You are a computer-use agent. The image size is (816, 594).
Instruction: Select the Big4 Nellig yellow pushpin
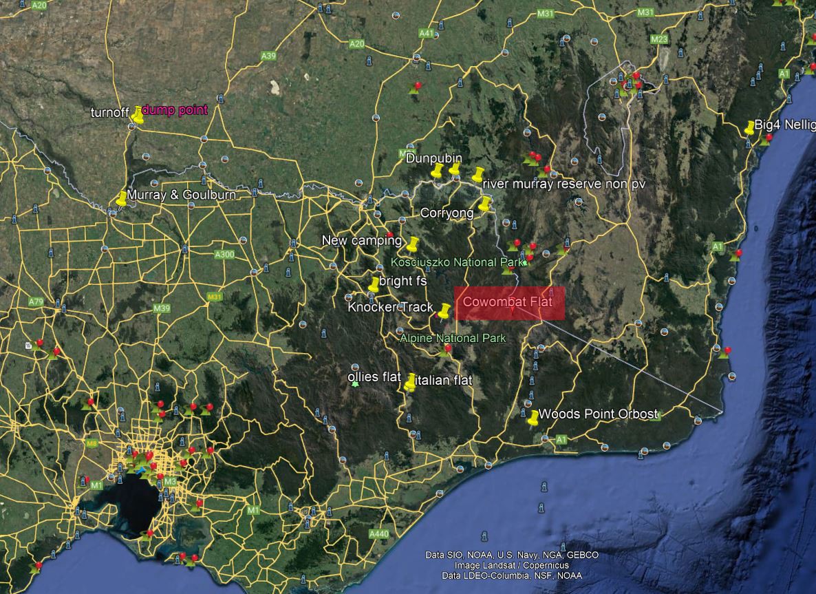[x=749, y=128]
